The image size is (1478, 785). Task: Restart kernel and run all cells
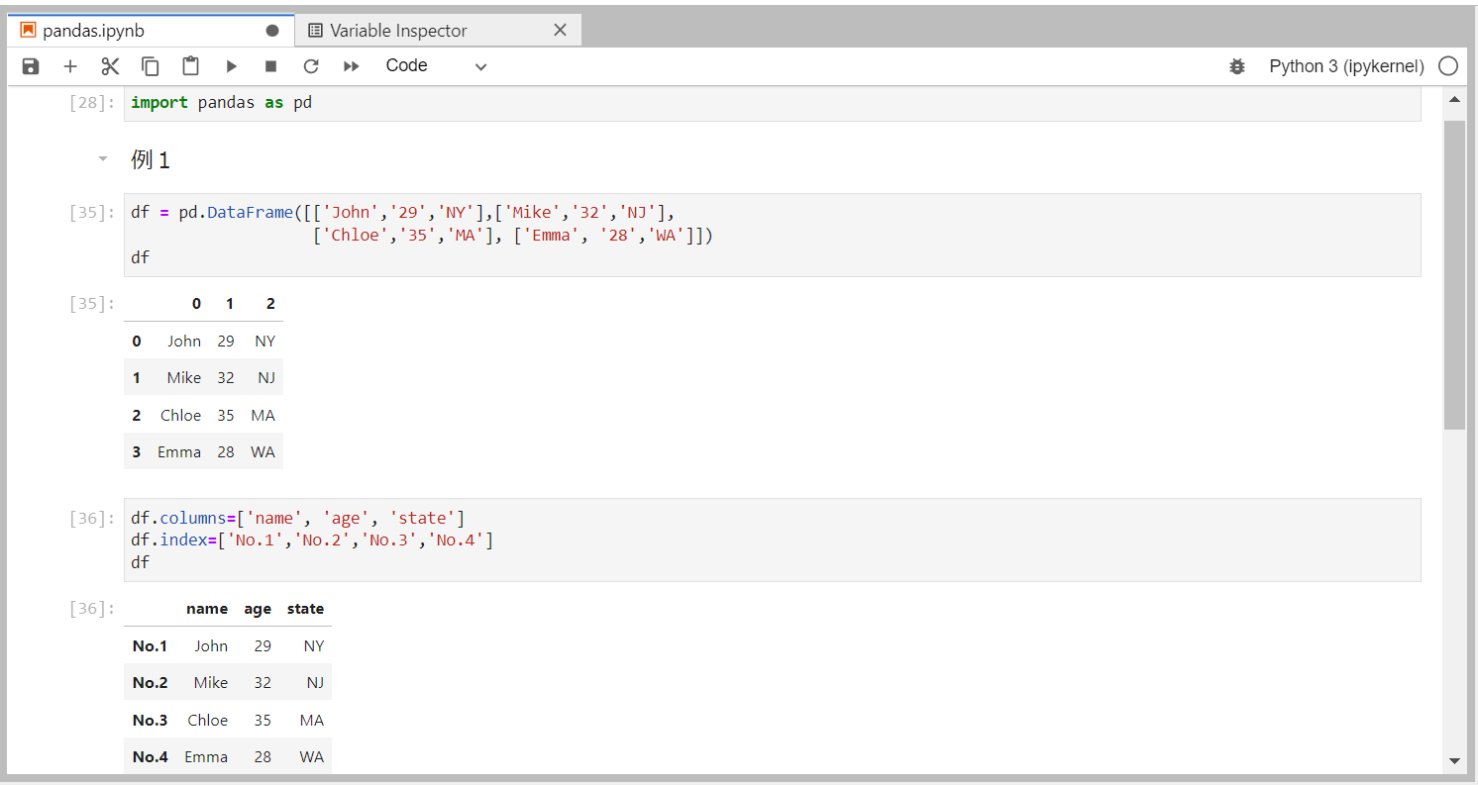pyautogui.click(x=350, y=66)
